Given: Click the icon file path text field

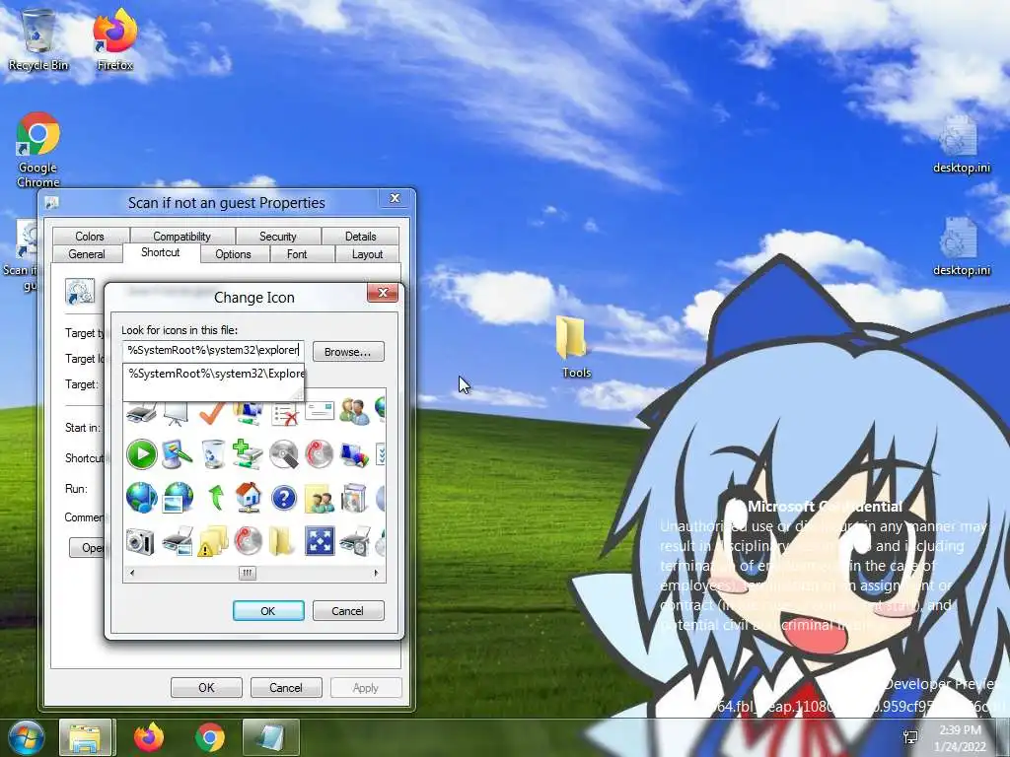Looking at the screenshot, I should [x=213, y=350].
